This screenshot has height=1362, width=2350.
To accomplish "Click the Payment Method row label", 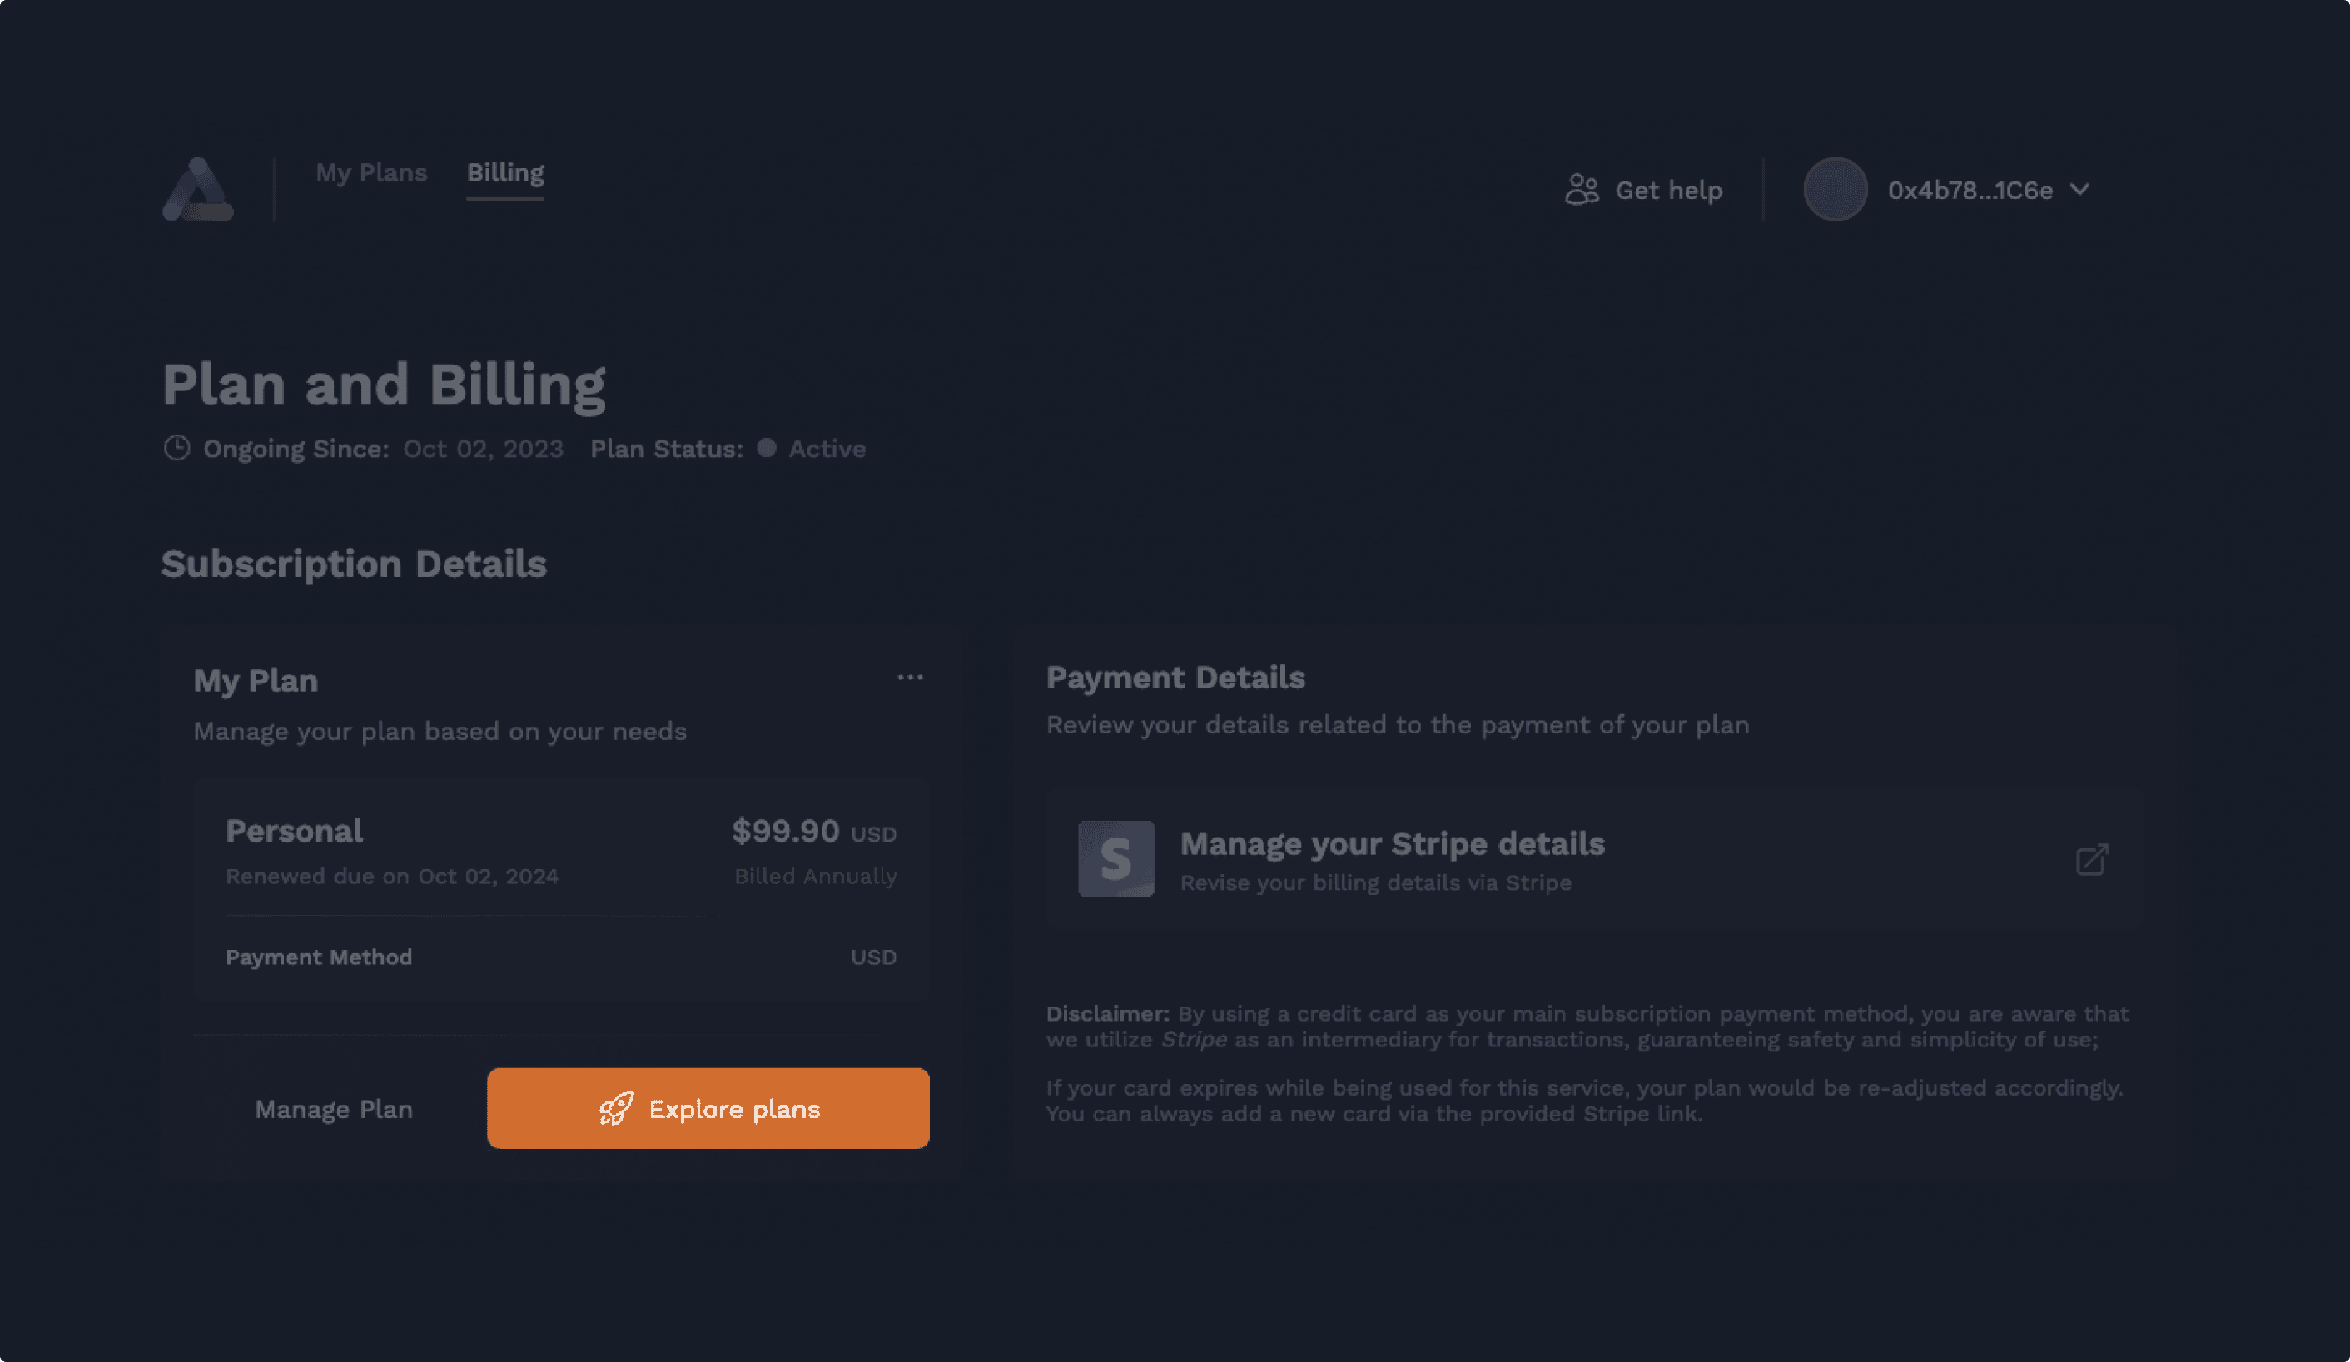I will point(319,957).
